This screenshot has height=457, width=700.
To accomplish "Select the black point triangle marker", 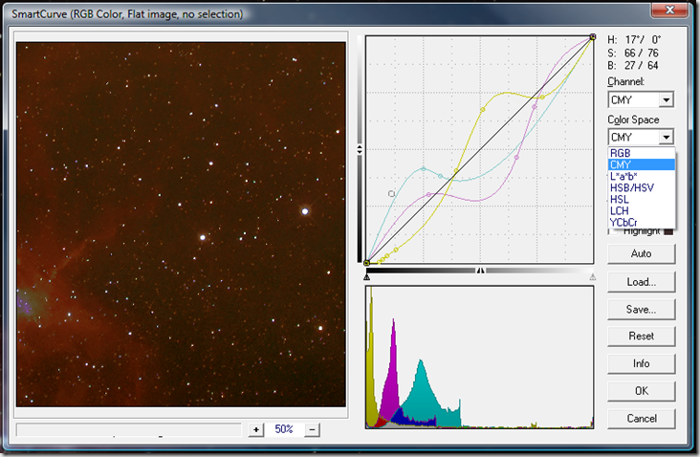I will pos(366,277).
